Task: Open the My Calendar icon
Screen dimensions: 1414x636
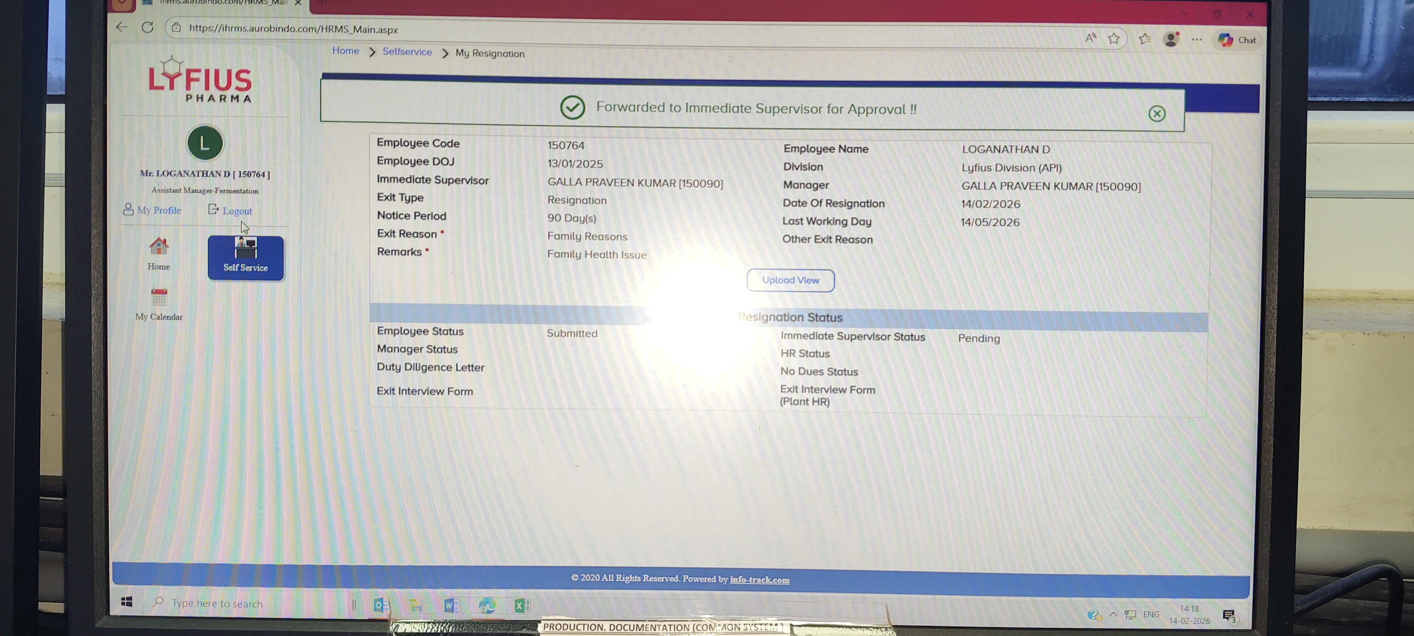Action: [x=159, y=297]
